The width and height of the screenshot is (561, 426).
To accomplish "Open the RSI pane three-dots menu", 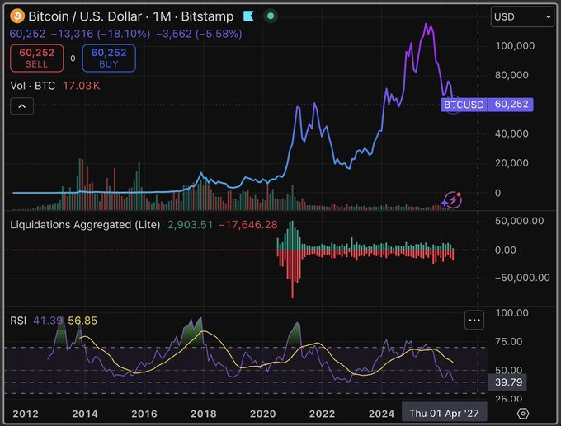I will click(474, 321).
